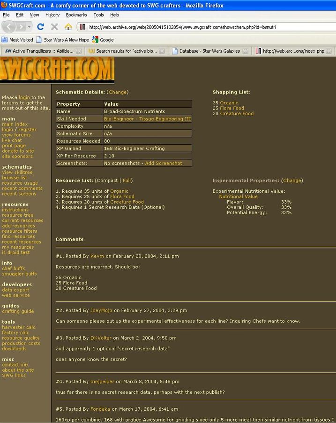The height and width of the screenshot is (423, 336).
Task: Open the Google bookmark in bookmarks toolbar
Action: click(103, 40)
